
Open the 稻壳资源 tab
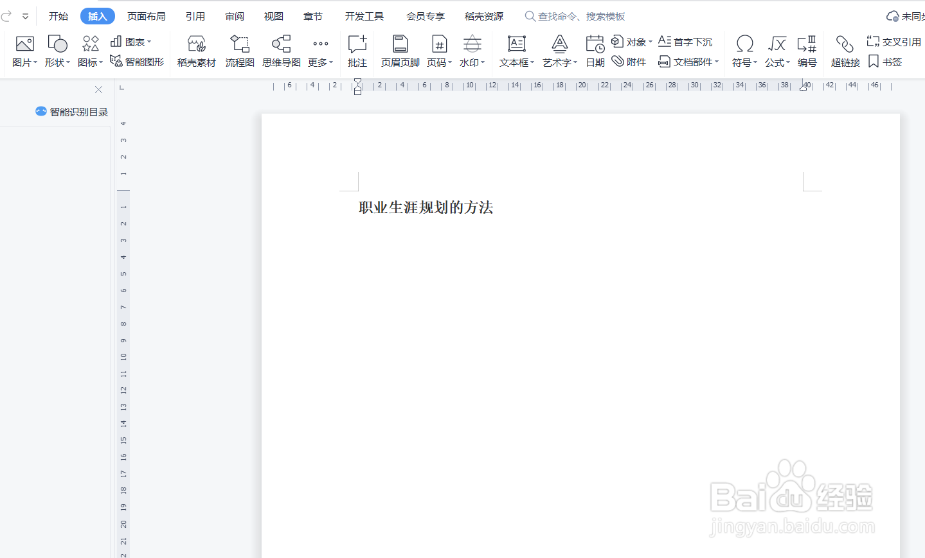pyautogui.click(x=484, y=16)
